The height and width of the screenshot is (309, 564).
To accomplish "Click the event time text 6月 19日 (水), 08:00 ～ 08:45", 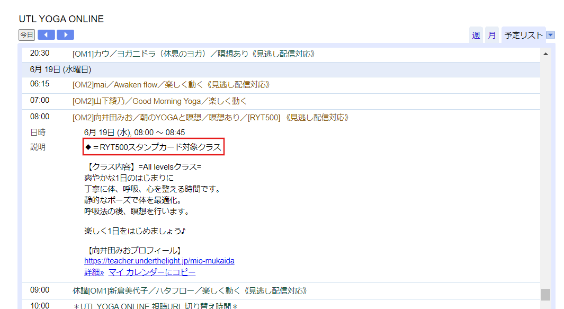I will point(135,133).
